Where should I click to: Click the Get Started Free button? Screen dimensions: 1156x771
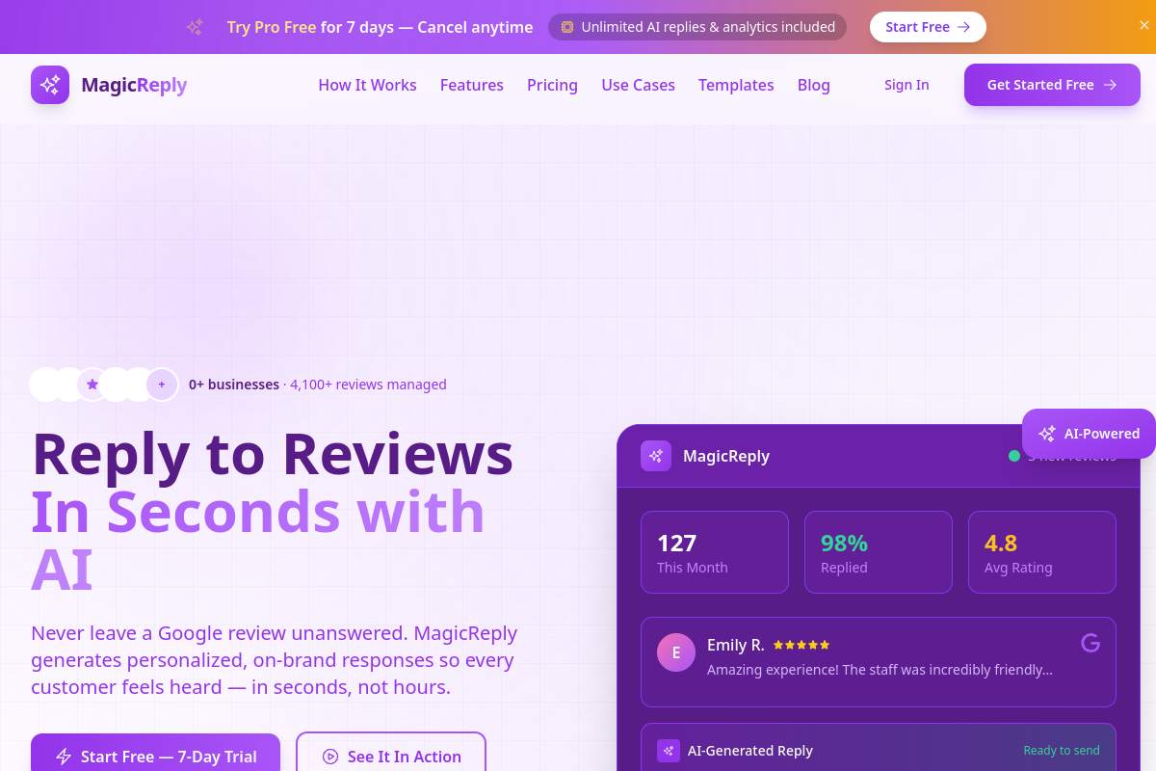1052,85
